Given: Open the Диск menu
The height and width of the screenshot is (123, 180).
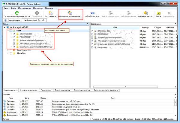Looking at the screenshot, I should 6,8.
